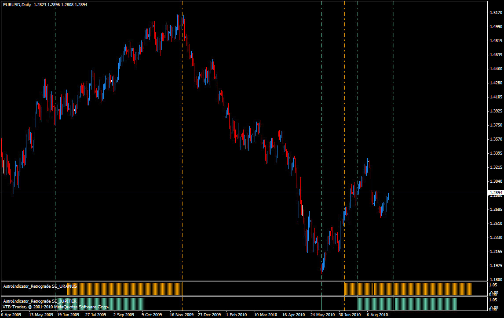This screenshot has height=318, width=504.
Task: Click the 27 Jul 2009 date label
Action: pyautogui.click(x=96, y=315)
